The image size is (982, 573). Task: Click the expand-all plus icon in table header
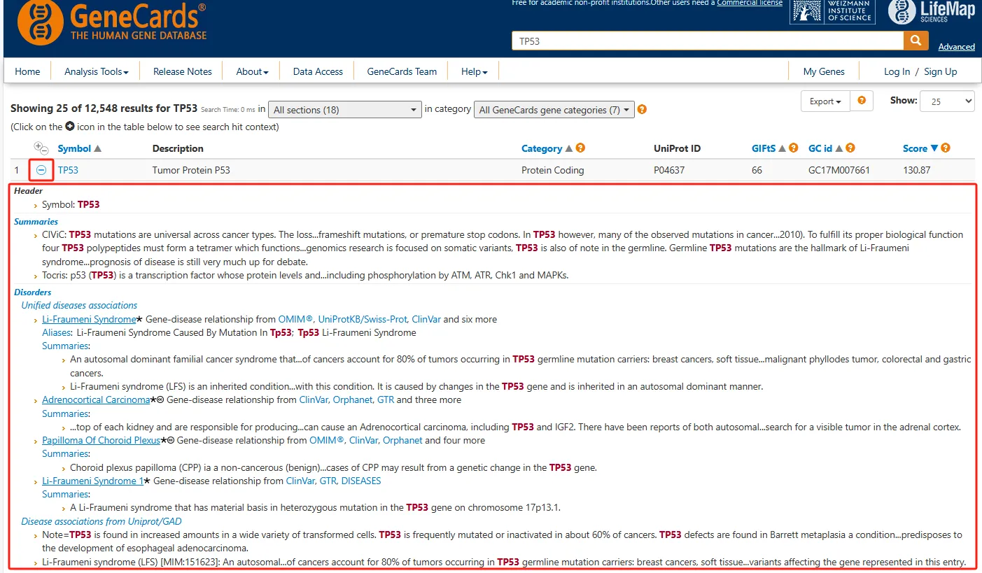coord(38,146)
